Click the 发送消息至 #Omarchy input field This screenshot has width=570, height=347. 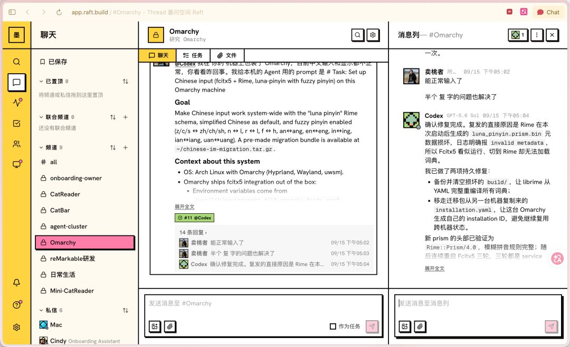263,303
